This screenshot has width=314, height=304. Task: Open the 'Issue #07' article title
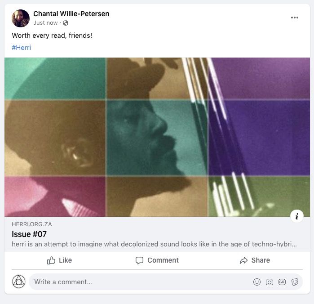click(29, 234)
